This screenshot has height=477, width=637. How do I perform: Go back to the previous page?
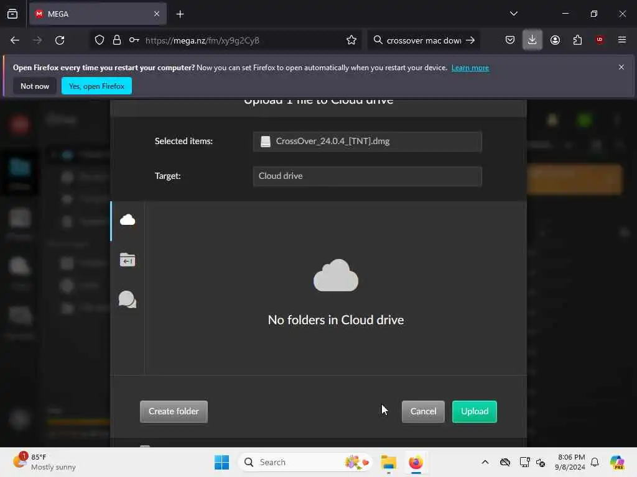(15, 40)
